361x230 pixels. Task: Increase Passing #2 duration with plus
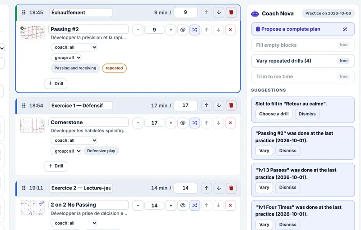[171, 30]
